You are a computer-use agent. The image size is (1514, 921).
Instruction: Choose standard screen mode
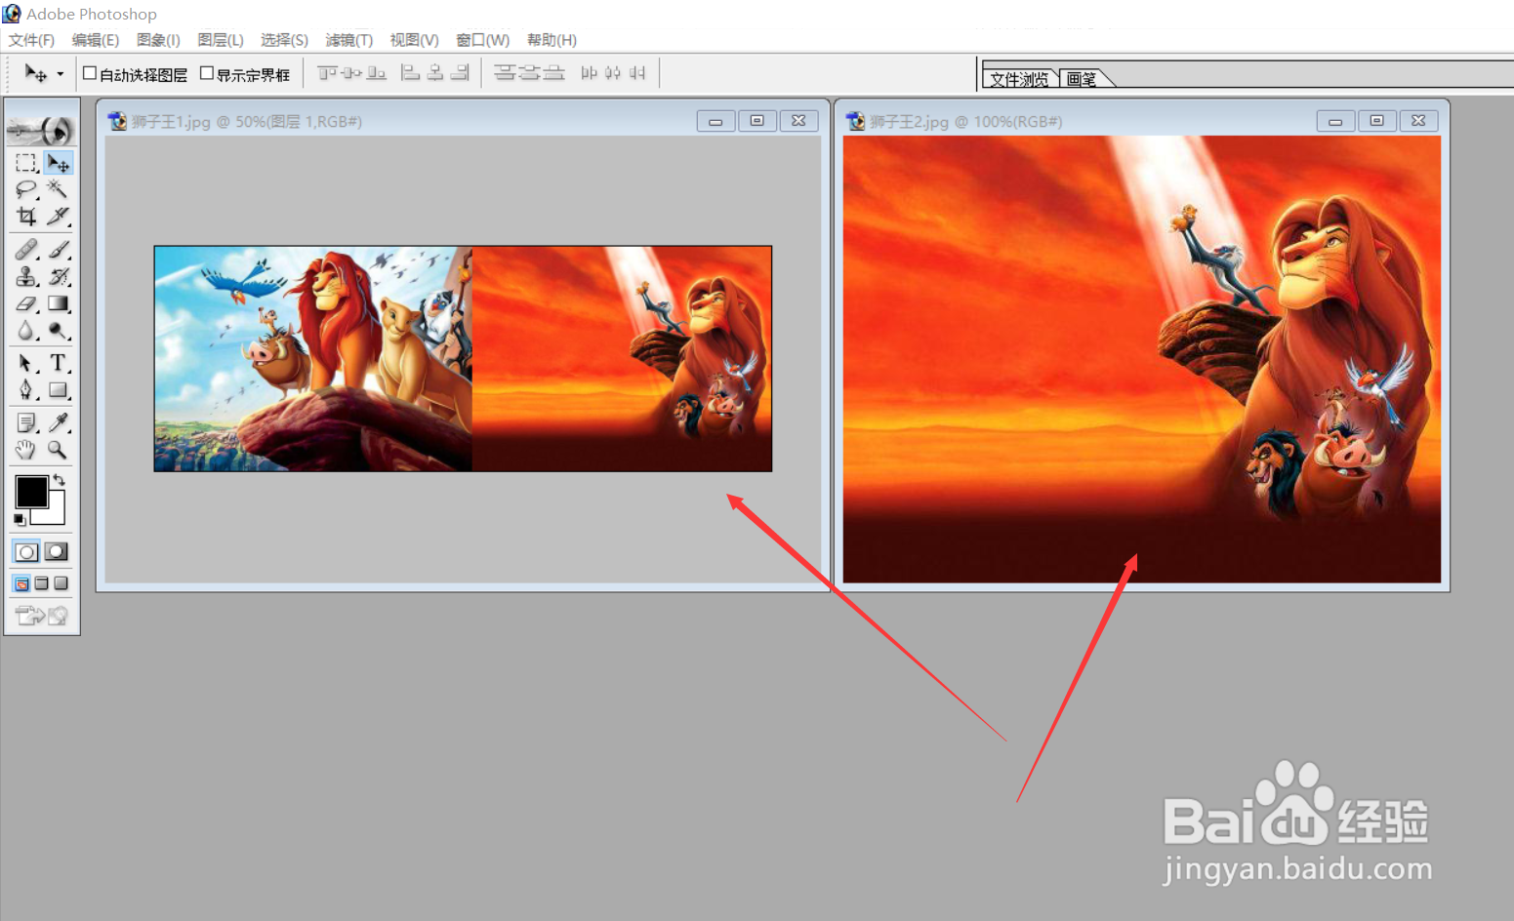click(x=21, y=583)
